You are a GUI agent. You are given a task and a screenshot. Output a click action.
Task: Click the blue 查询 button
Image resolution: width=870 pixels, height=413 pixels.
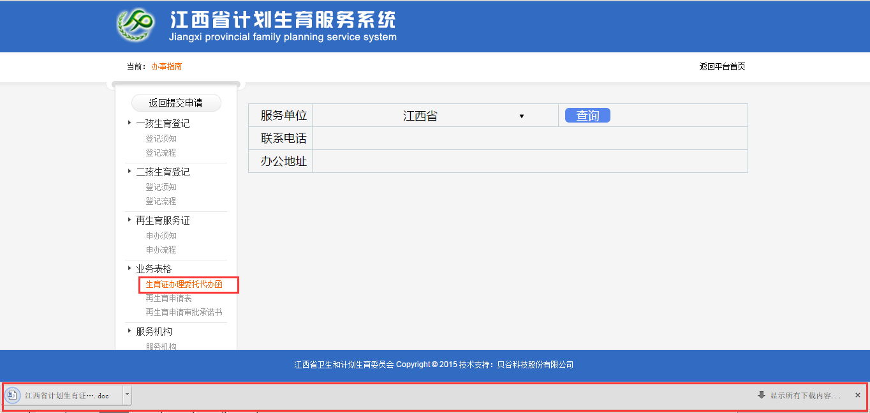586,115
